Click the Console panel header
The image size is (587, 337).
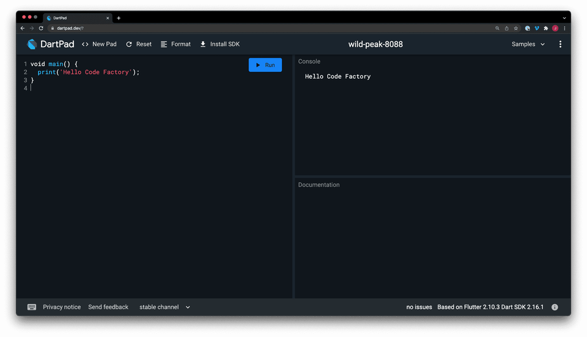[x=309, y=61]
